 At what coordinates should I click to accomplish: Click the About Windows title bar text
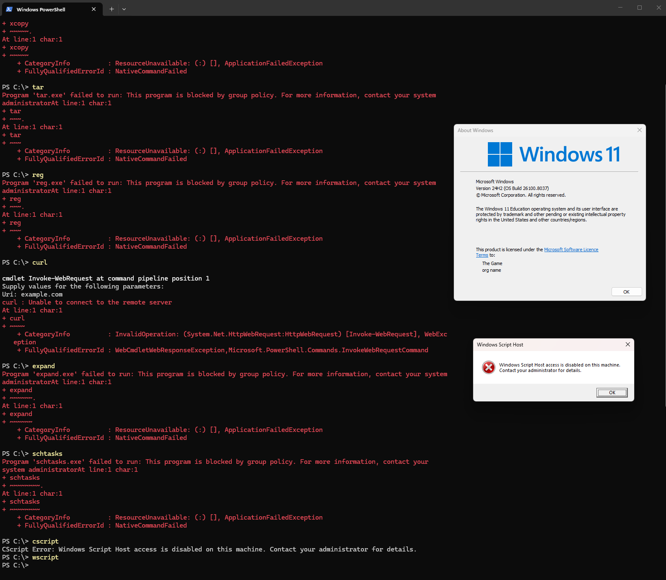pyautogui.click(x=475, y=130)
